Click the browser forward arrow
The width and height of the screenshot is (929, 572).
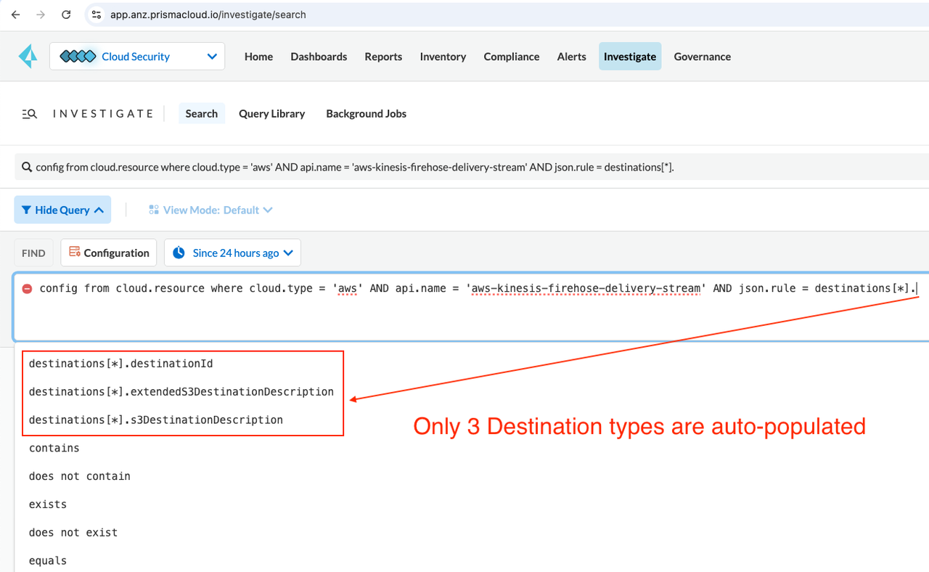tap(41, 15)
